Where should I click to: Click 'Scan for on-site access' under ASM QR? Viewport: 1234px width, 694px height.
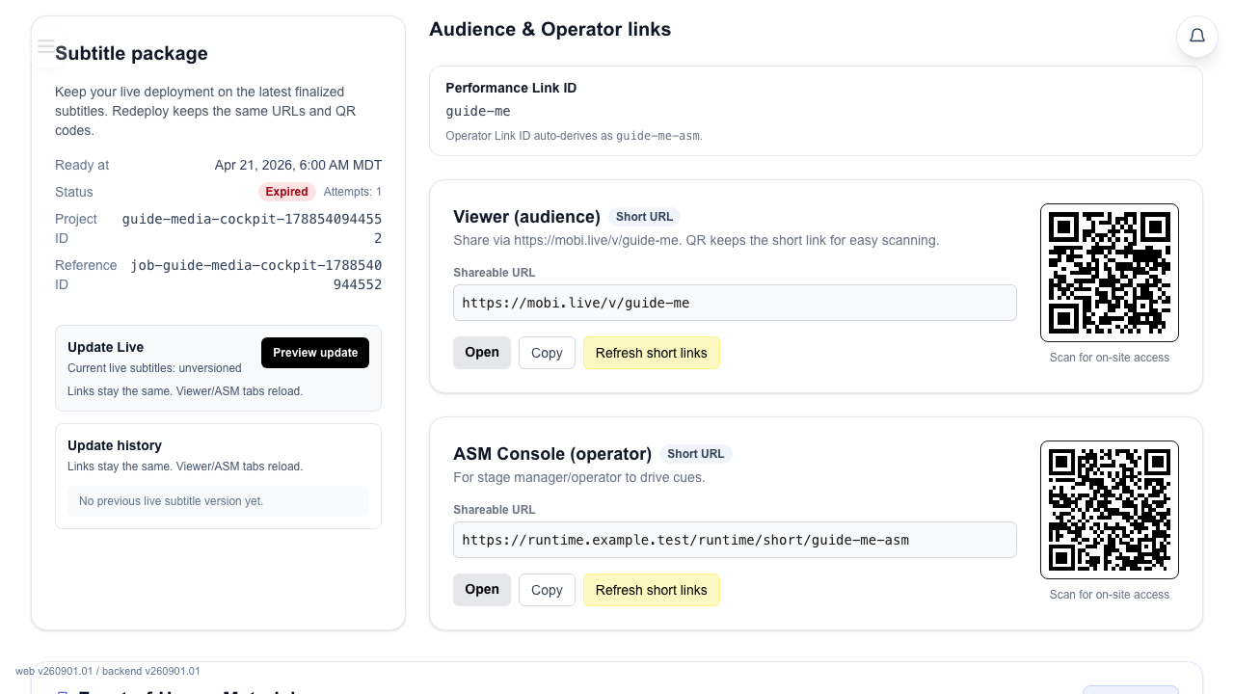(x=1110, y=595)
